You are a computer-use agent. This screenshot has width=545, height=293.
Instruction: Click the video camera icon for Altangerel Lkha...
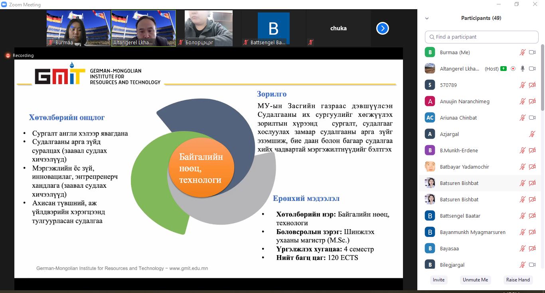(532, 69)
